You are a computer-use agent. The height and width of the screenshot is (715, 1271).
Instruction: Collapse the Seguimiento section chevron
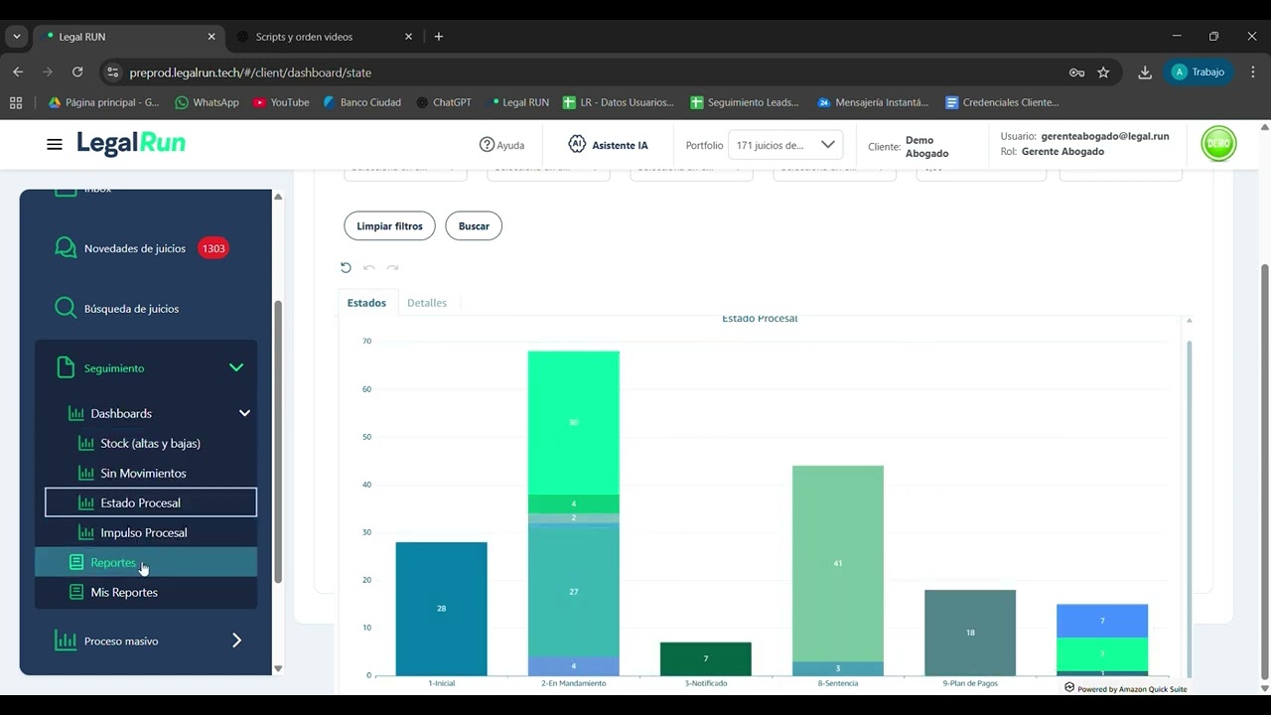(x=236, y=367)
